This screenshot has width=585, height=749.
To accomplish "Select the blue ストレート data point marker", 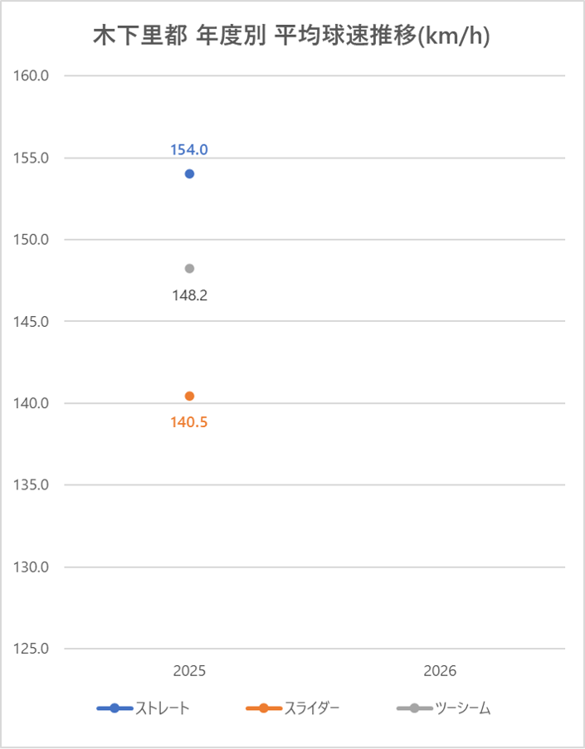I will pyautogui.click(x=189, y=173).
